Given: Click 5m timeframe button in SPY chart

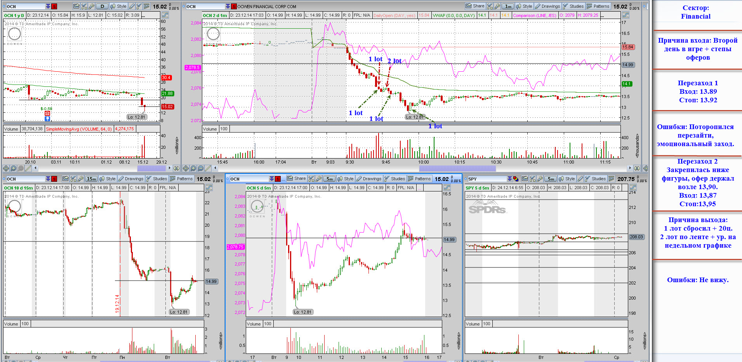Looking at the screenshot, I should point(551,179).
